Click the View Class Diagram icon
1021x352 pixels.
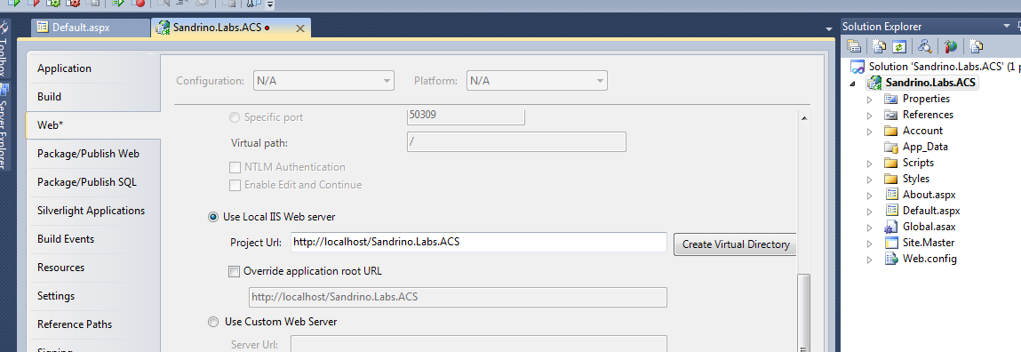[x=924, y=46]
